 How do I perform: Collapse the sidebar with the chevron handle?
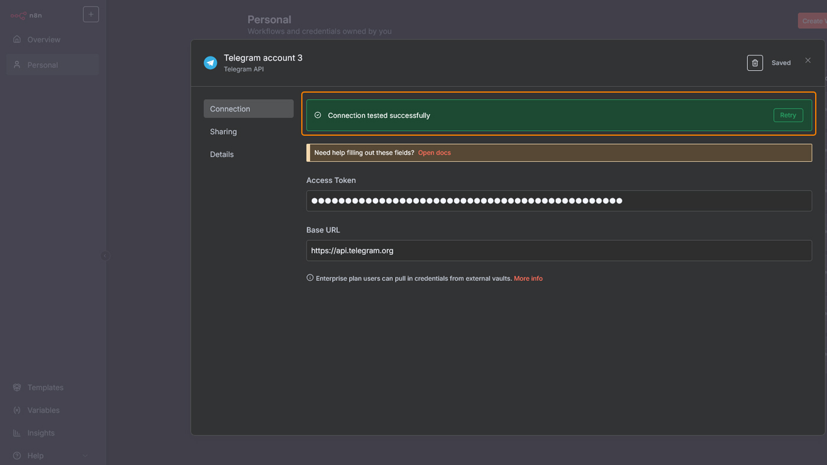tap(105, 256)
